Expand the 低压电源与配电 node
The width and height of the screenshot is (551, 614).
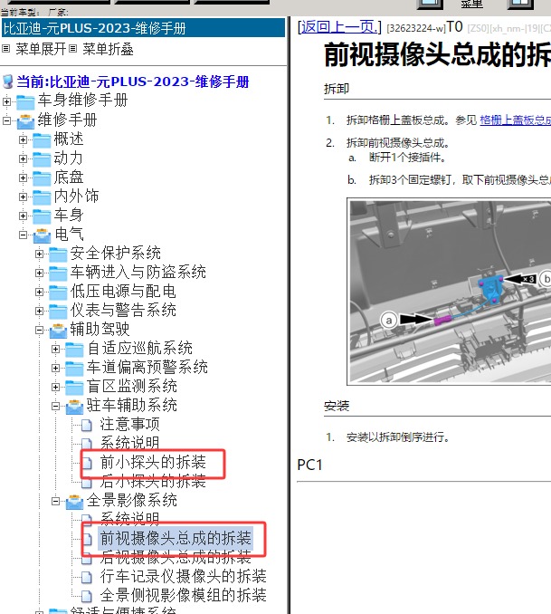pos(40,292)
